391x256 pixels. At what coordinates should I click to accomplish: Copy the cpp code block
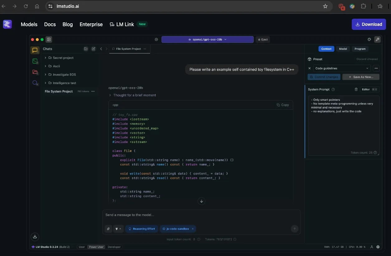pyautogui.click(x=283, y=105)
